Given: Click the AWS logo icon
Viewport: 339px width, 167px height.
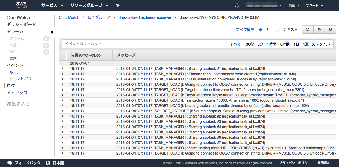Looking at the screenshot, I should [x=21, y=5].
